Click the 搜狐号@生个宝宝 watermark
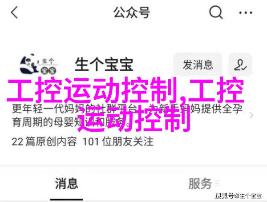 coord(239,195)
